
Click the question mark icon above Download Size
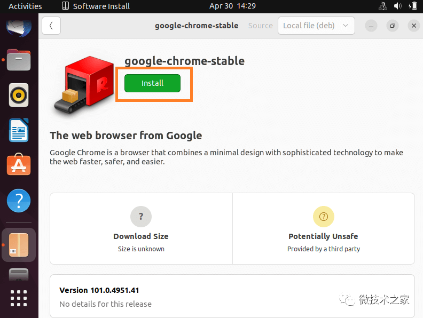[x=141, y=217]
